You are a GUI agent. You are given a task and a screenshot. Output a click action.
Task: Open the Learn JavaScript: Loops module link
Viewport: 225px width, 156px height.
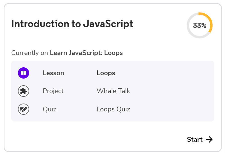click(x=86, y=53)
